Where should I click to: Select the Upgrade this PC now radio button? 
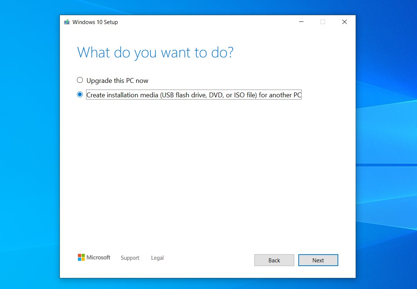point(80,80)
